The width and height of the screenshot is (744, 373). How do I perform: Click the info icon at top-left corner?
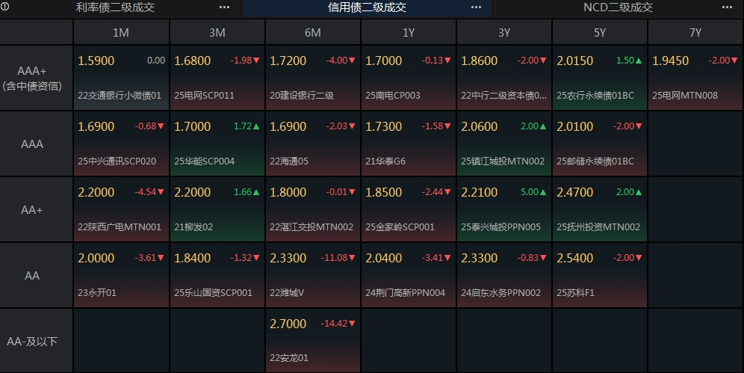click(4, 7)
